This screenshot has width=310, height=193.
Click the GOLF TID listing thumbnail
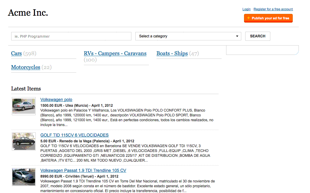pos(24,141)
